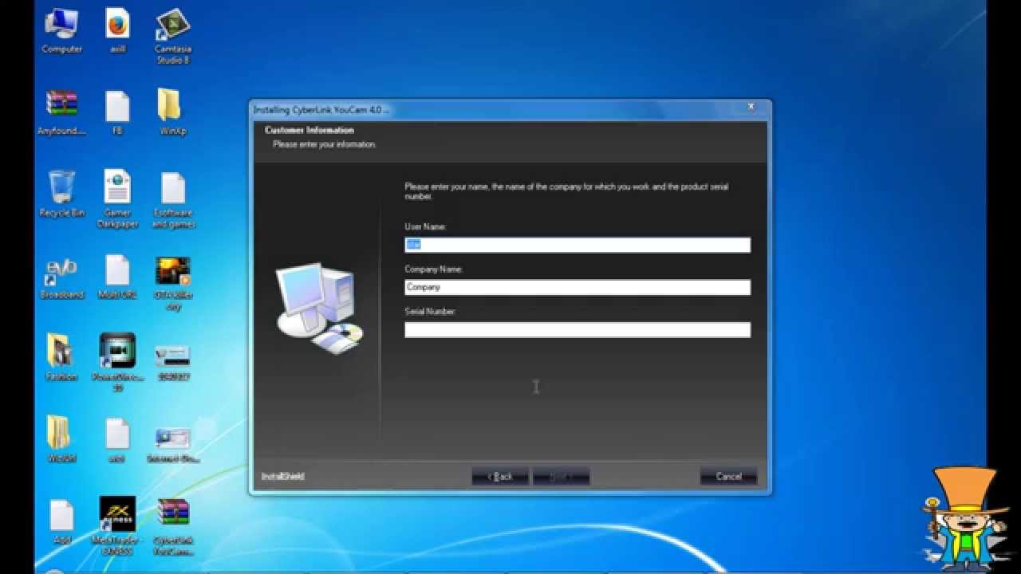Screen dimensions: 1021x574
Task: Click the User Name input field
Action: (x=578, y=245)
